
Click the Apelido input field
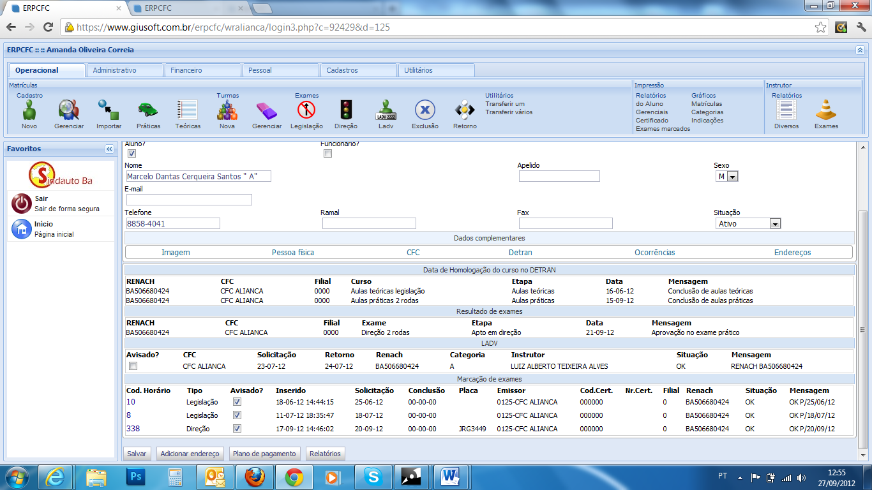tap(559, 177)
